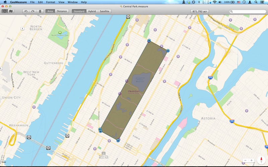The width and height of the screenshot is (268, 167).
Task: Open the File menu
Action: (32, 2)
